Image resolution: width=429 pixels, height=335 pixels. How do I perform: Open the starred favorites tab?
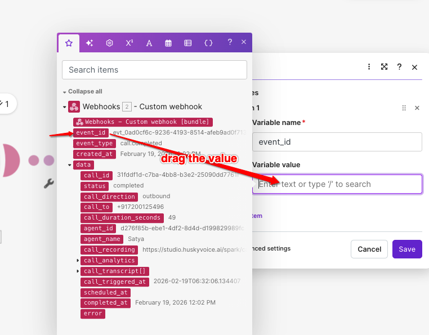[69, 43]
